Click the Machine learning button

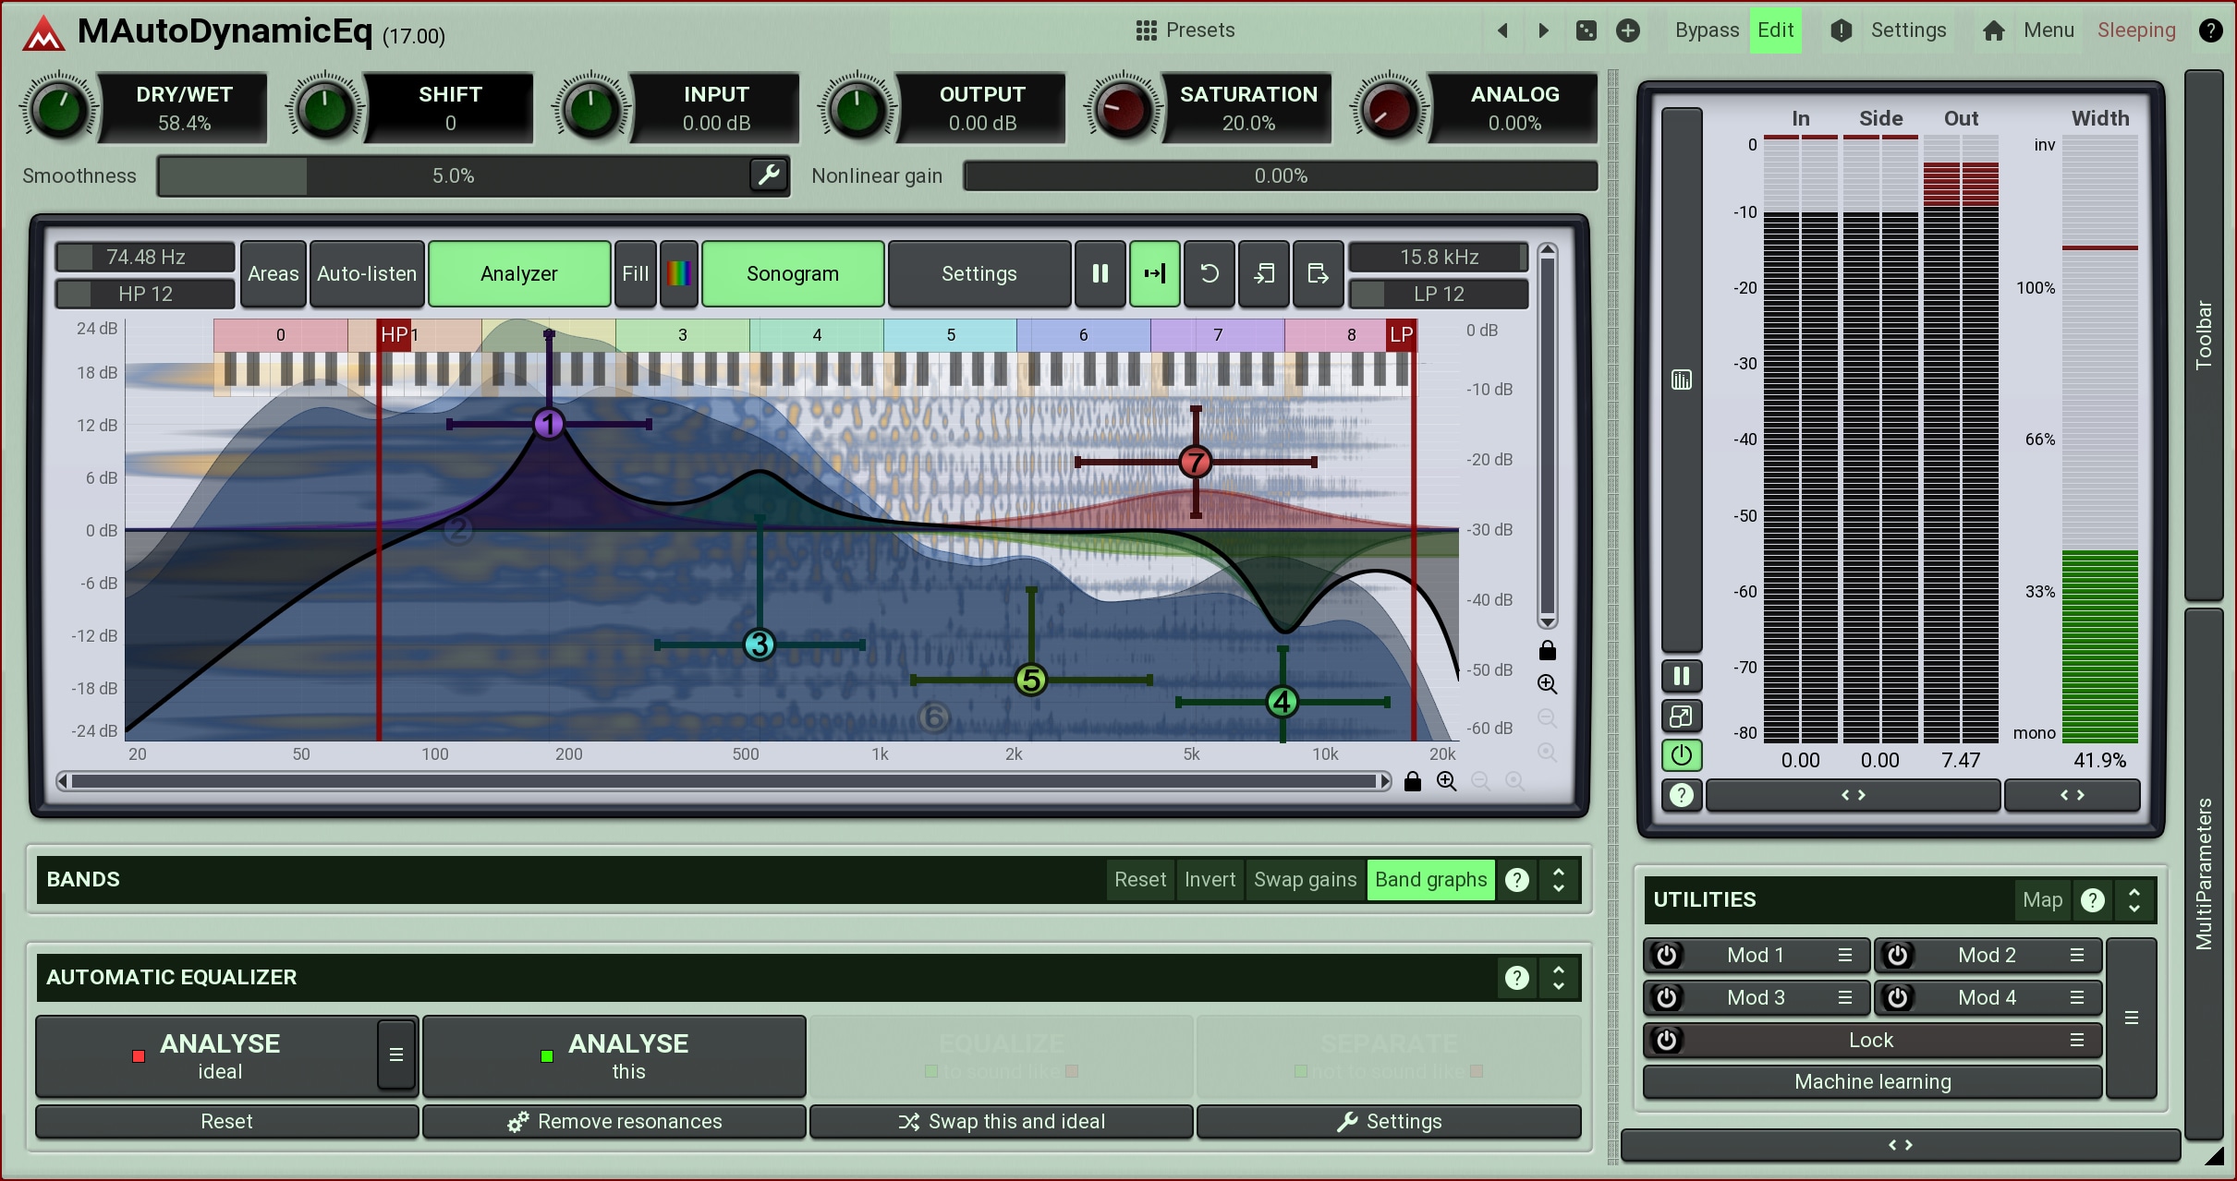(1872, 1081)
